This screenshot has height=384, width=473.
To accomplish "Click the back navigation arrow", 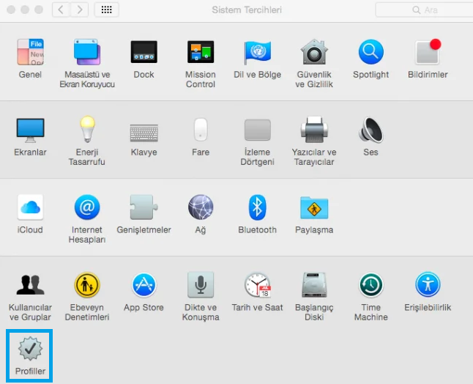I will pos(61,10).
